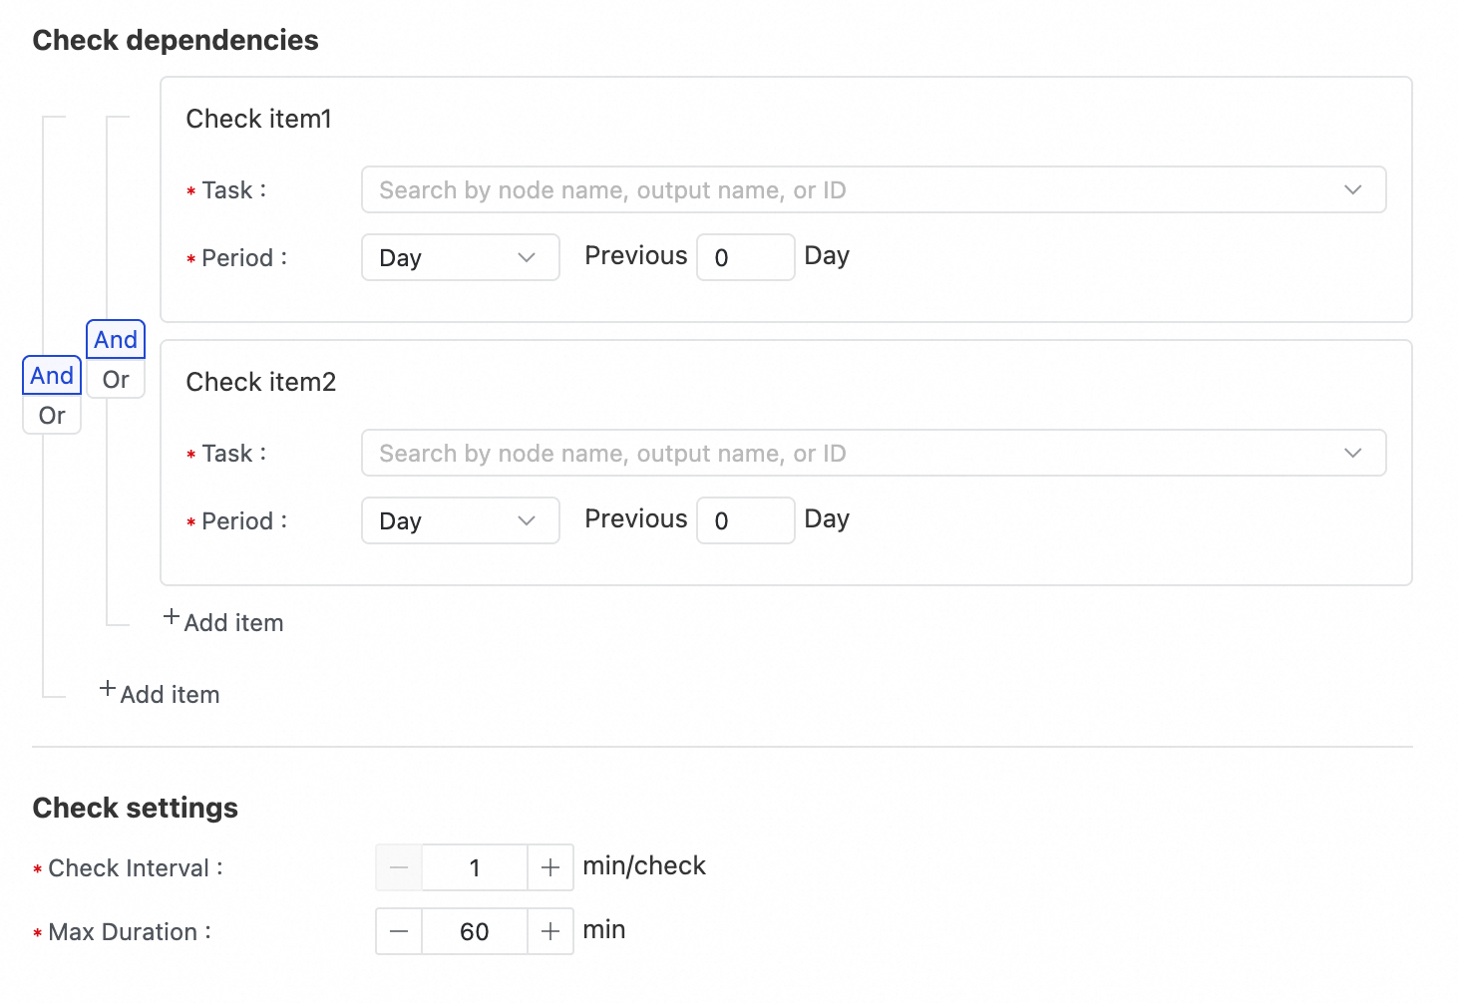Click chevron arrow in Check item2 Task field
Screen dimensions: 1458x1003
(1352, 454)
